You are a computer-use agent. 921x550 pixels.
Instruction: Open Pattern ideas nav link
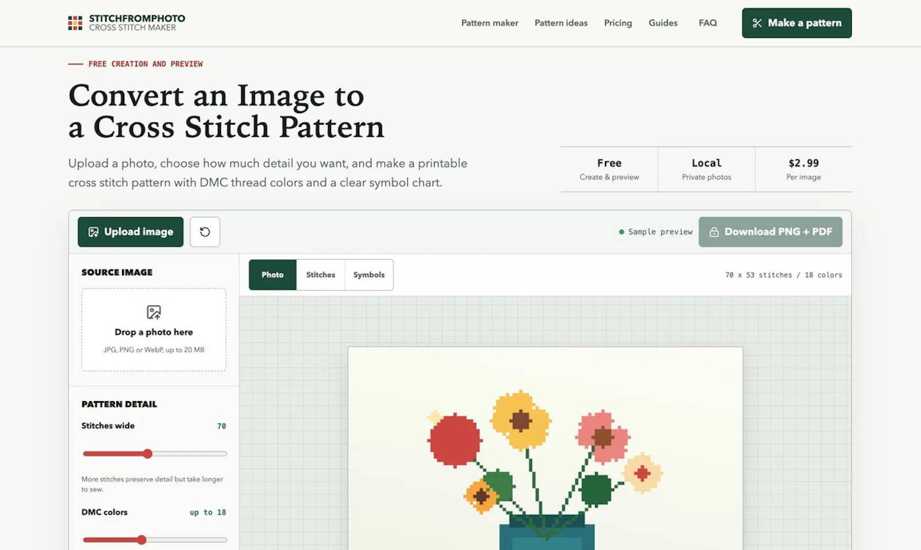561,23
